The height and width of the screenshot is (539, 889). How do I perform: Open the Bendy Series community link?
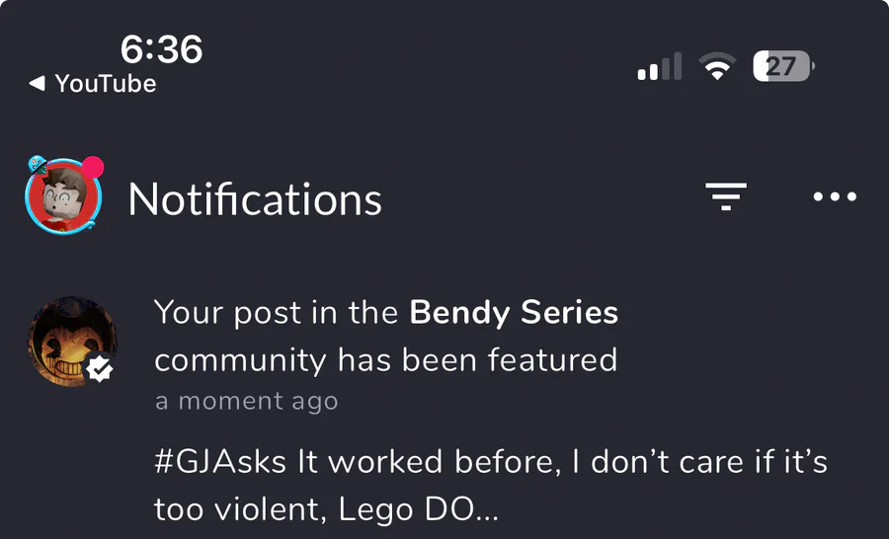pyautogui.click(x=514, y=313)
